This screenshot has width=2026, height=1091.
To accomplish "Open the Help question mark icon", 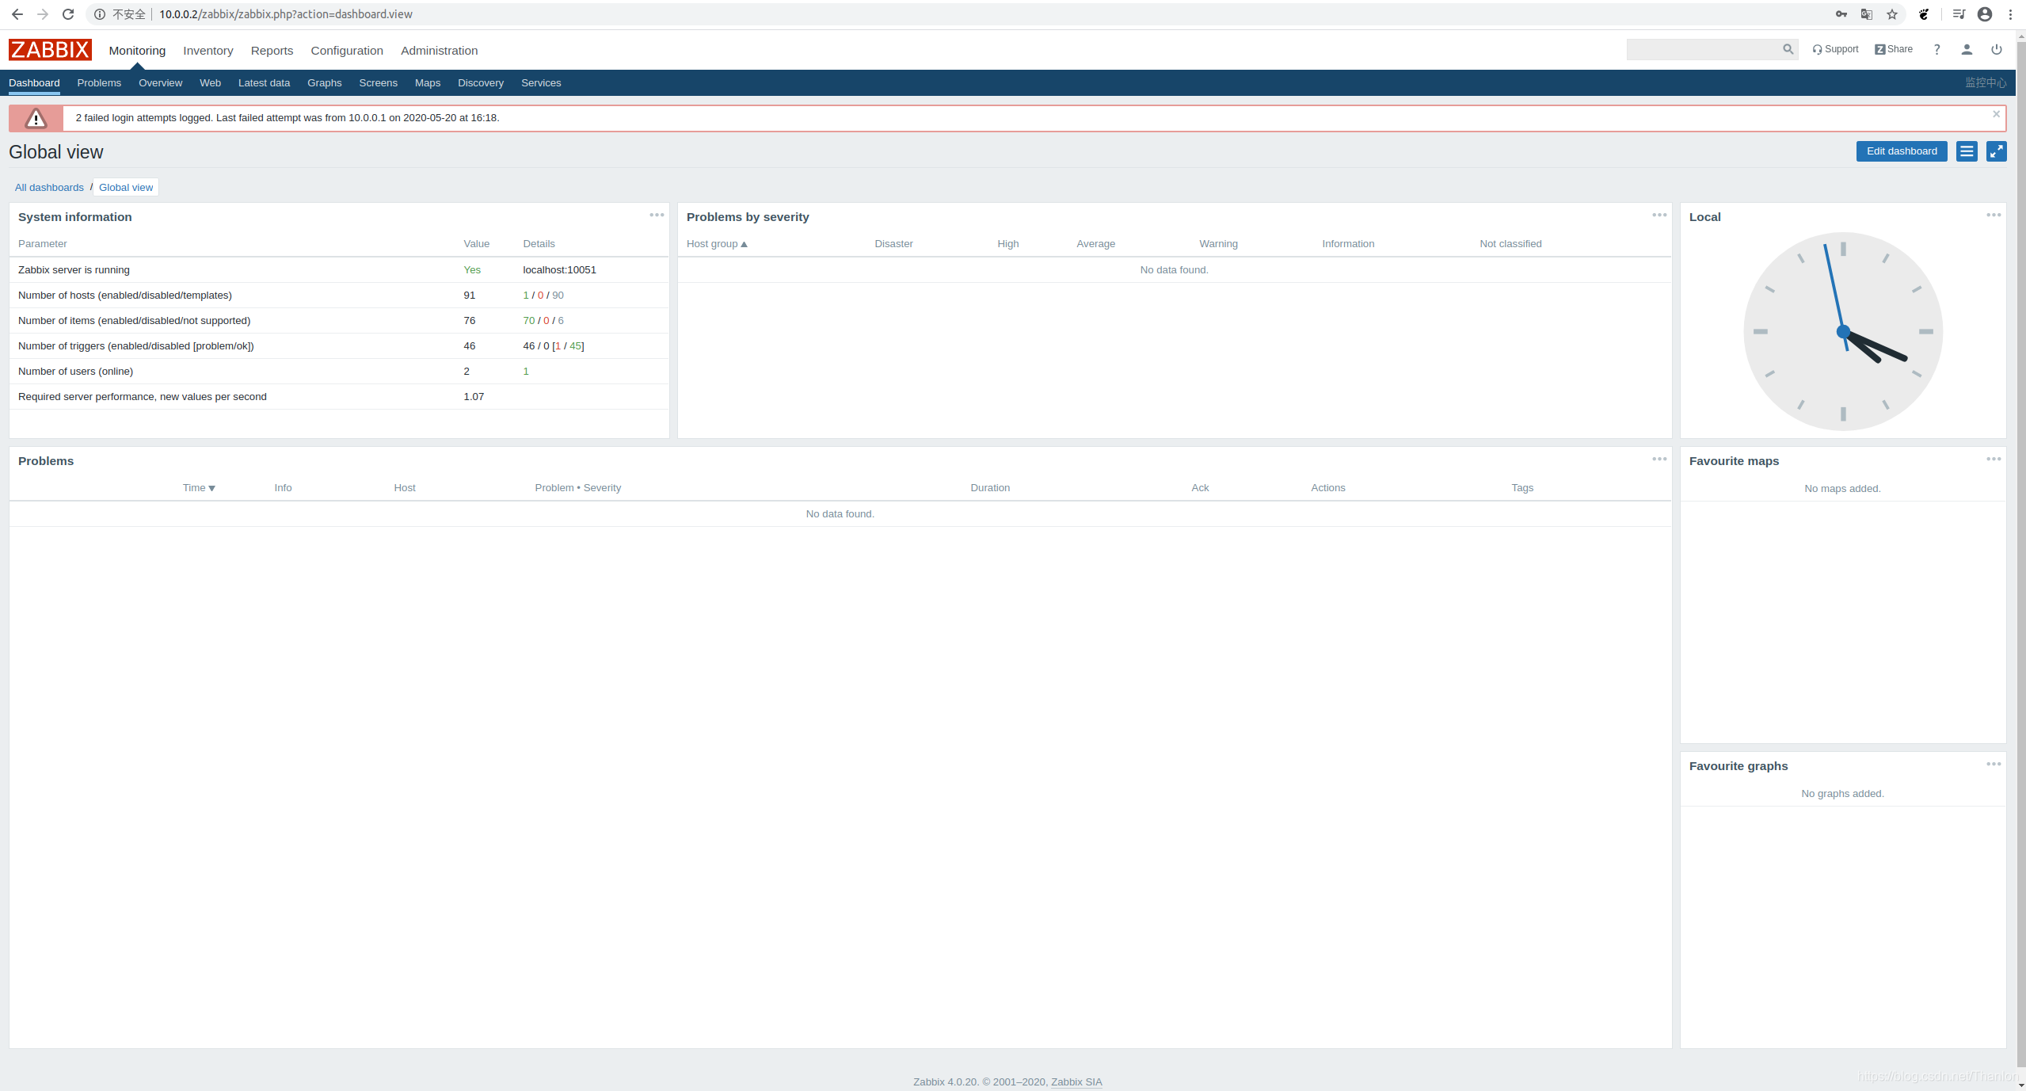I will coord(1937,49).
